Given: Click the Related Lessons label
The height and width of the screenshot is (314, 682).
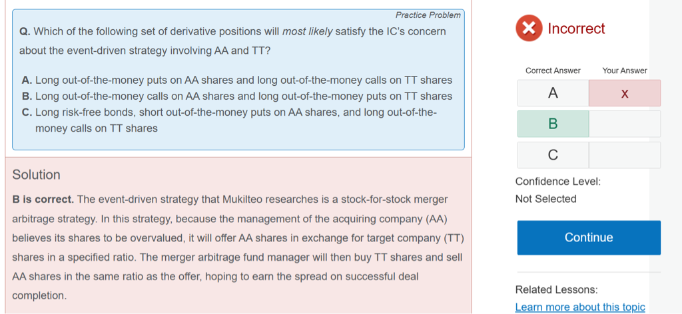Looking at the screenshot, I should point(556,289).
